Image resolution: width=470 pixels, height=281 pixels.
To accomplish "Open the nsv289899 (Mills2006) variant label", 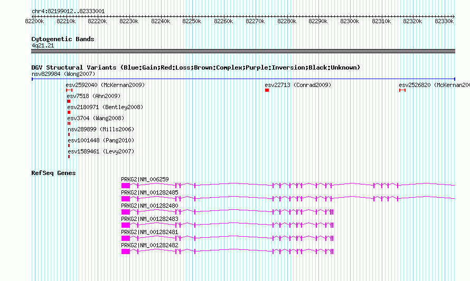I will click(x=101, y=129).
